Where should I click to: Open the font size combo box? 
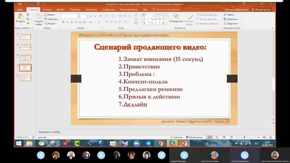point(84,16)
